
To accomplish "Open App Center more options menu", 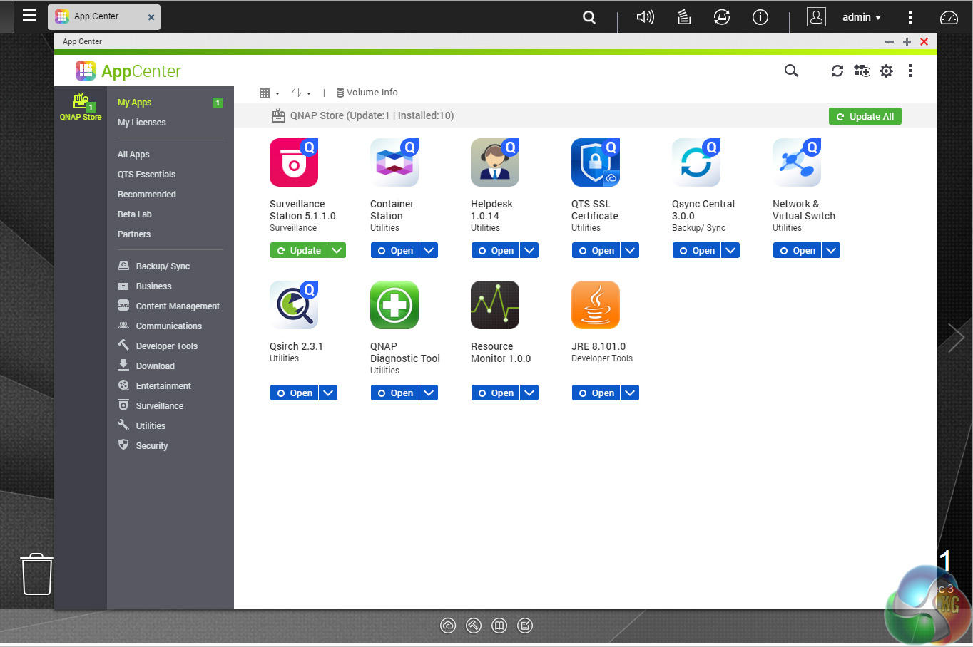I will point(910,71).
